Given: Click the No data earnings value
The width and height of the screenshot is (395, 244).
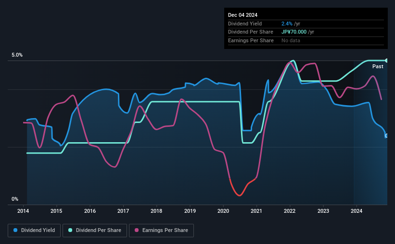Looking at the screenshot, I should click(291, 40).
